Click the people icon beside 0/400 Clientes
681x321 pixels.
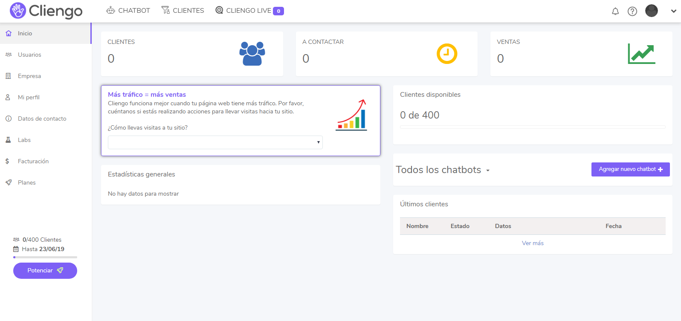tap(16, 240)
